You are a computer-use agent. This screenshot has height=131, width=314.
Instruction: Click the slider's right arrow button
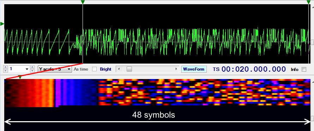pos(176,69)
